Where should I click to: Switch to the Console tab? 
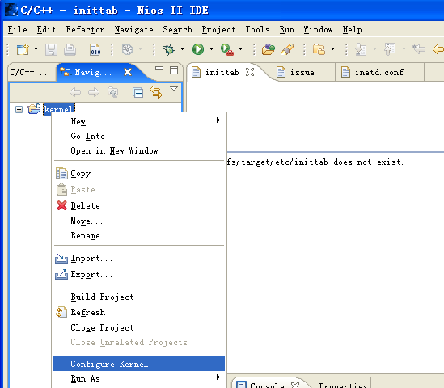[x=268, y=384]
